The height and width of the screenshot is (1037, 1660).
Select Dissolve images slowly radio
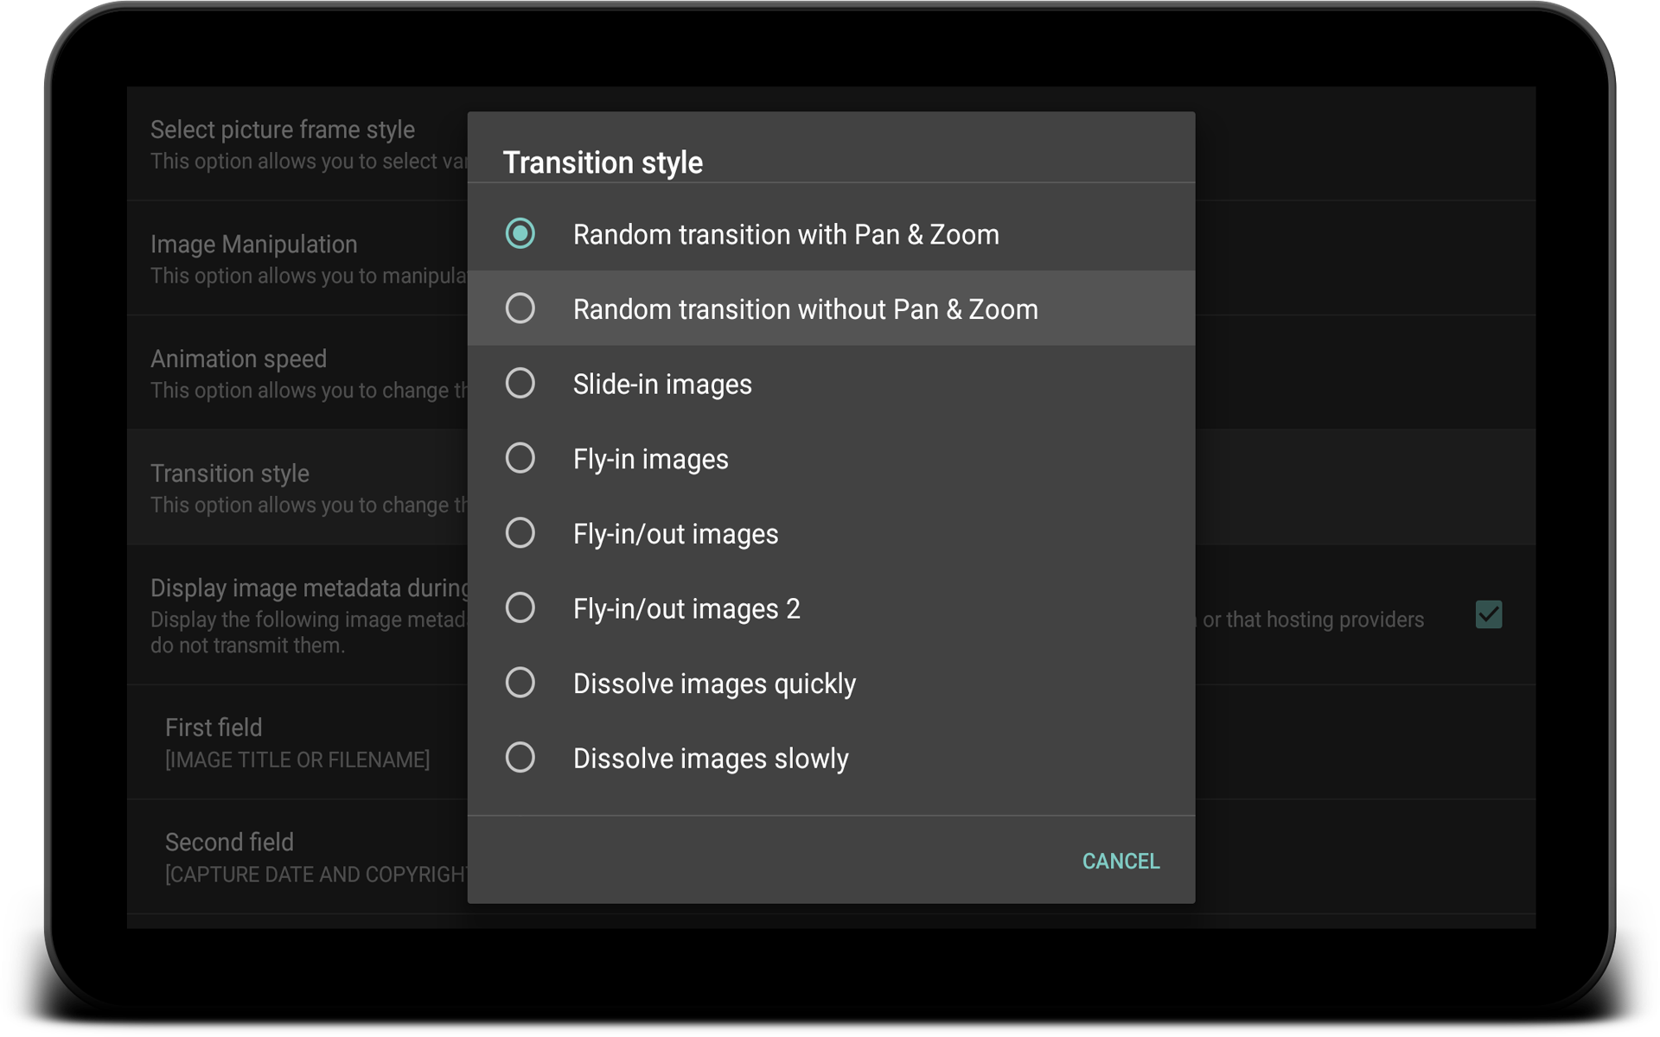pos(520,758)
